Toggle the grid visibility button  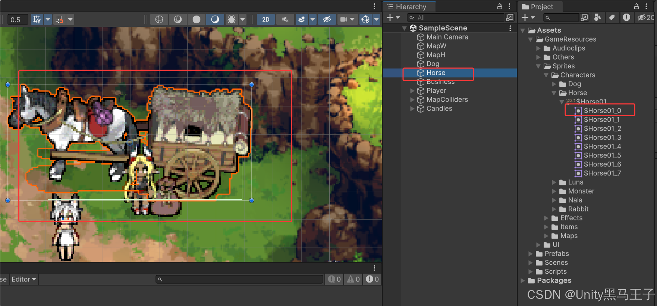tap(37, 19)
